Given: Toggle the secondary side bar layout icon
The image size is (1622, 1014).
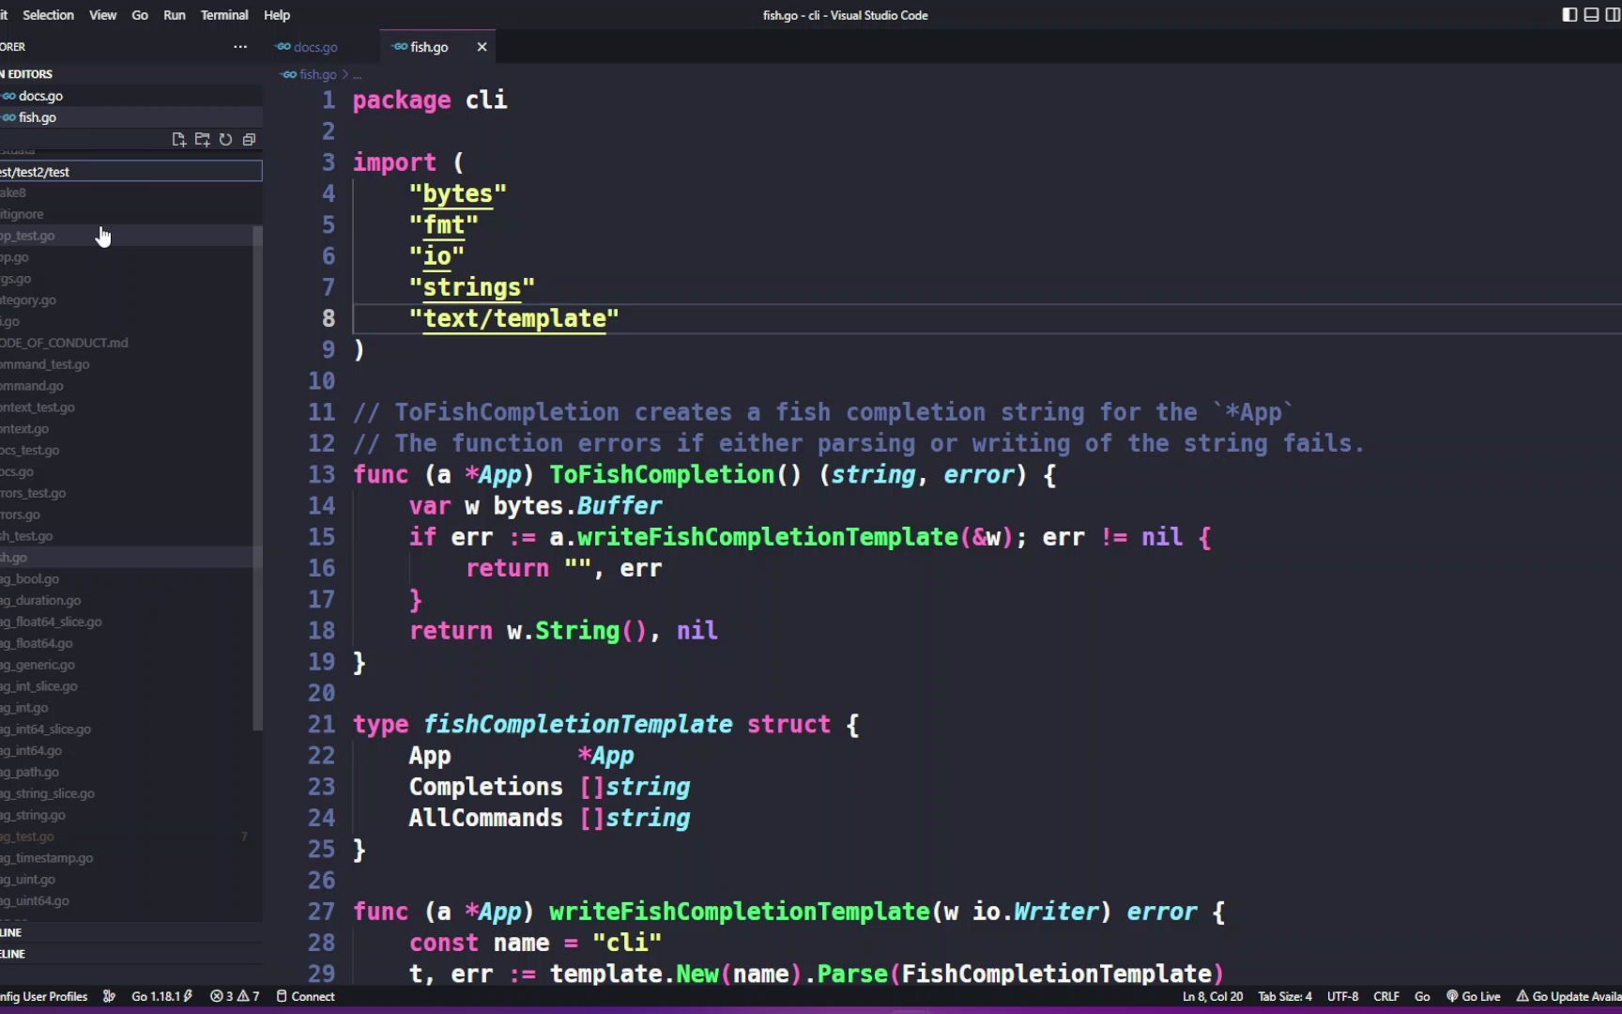Looking at the screenshot, I should [1613, 15].
